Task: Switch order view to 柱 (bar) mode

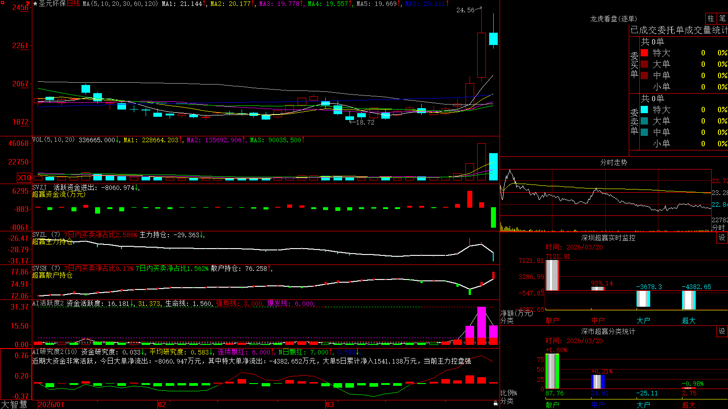Action: (711, 18)
